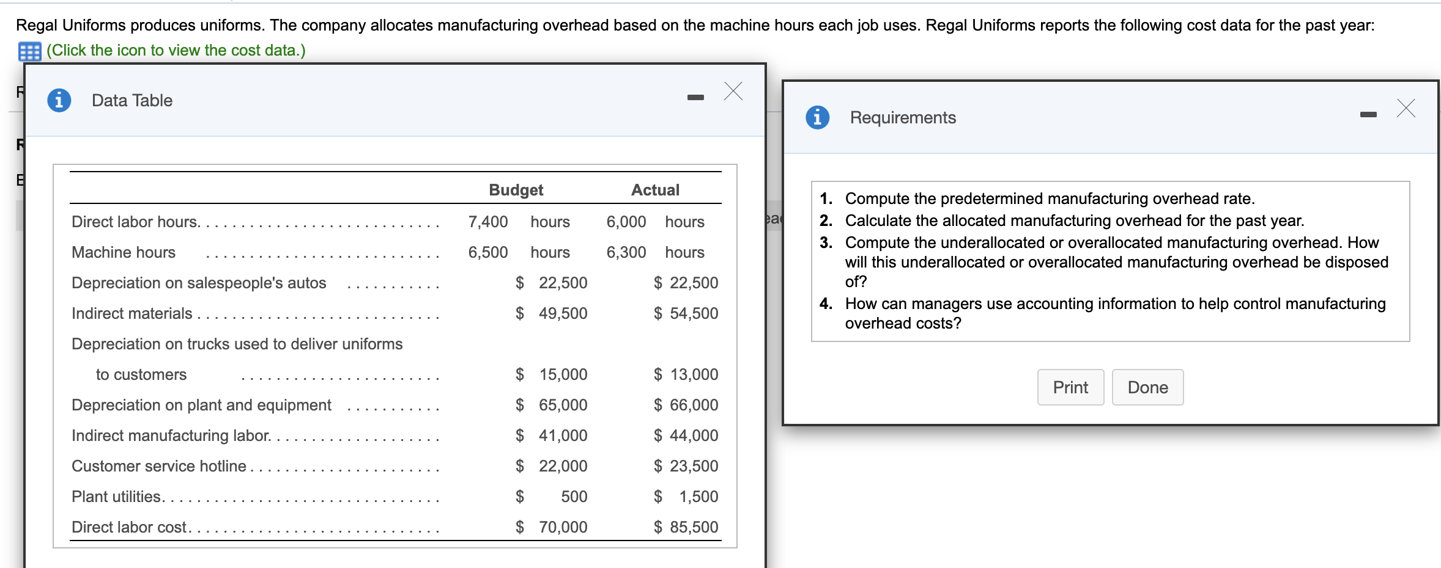The image size is (1441, 568).
Task: Click actual Indirect materials $54,500
Action: [x=686, y=313]
